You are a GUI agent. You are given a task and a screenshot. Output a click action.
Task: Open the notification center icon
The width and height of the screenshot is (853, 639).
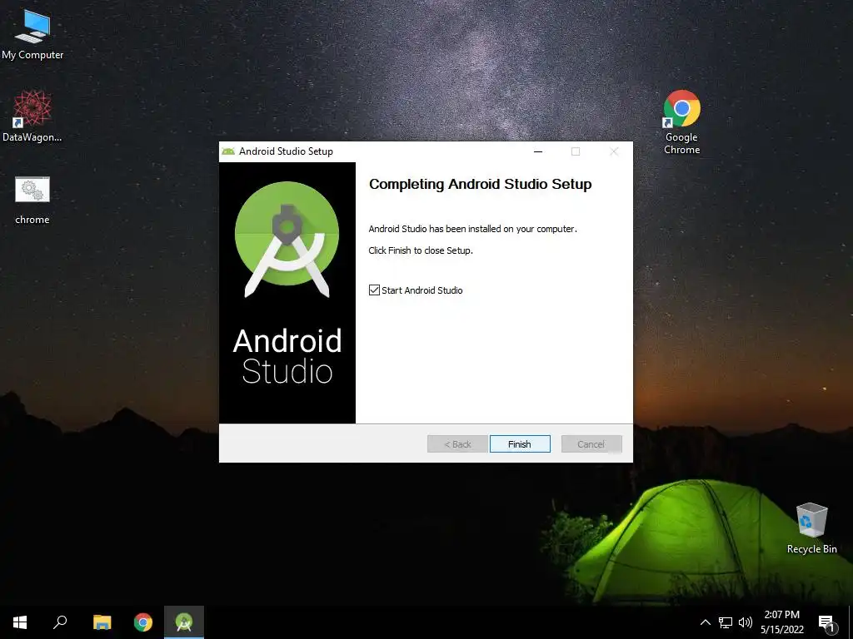tap(826, 622)
